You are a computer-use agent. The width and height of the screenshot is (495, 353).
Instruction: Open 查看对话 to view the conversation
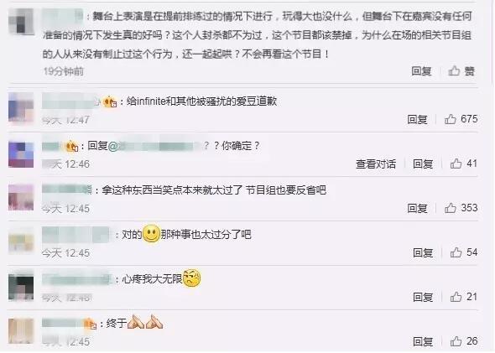[376, 164]
